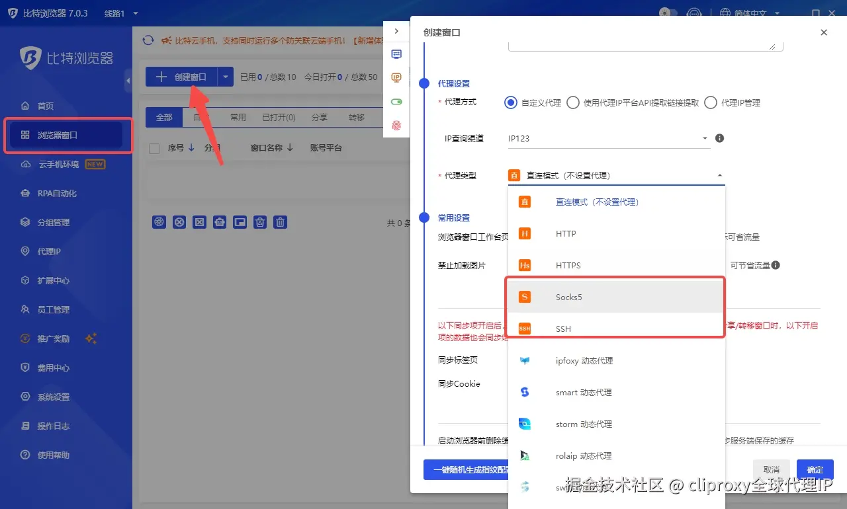This screenshot has width=847, height=509.
Task: Click the window arrangement toolbar icon
Action: (x=240, y=222)
